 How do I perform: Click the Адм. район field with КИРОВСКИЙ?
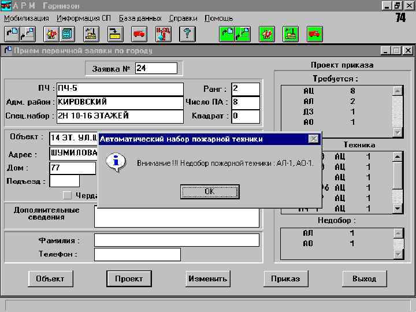click(120, 103)
